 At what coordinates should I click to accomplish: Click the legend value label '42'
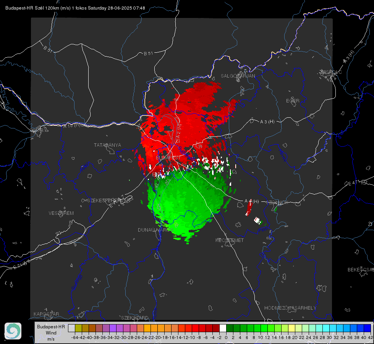click(370, 338)
